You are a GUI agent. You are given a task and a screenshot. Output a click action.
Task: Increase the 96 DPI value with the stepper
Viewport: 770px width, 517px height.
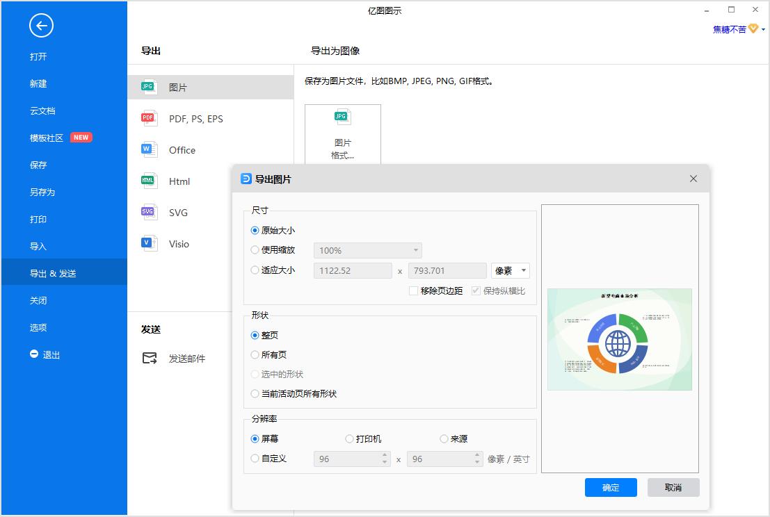point(383,455)
